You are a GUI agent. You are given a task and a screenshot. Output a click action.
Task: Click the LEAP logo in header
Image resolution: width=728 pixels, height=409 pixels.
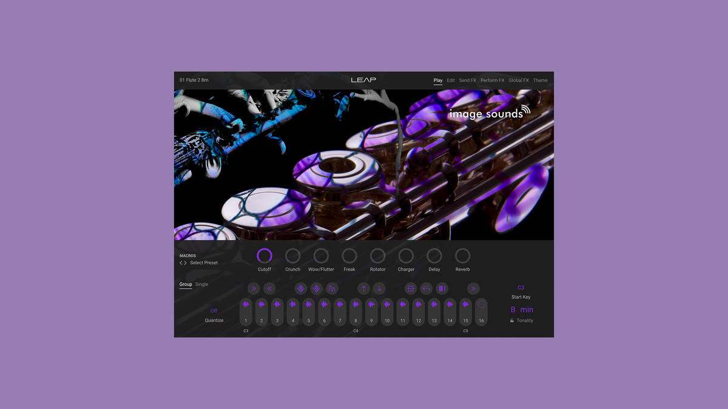(363, 80)
